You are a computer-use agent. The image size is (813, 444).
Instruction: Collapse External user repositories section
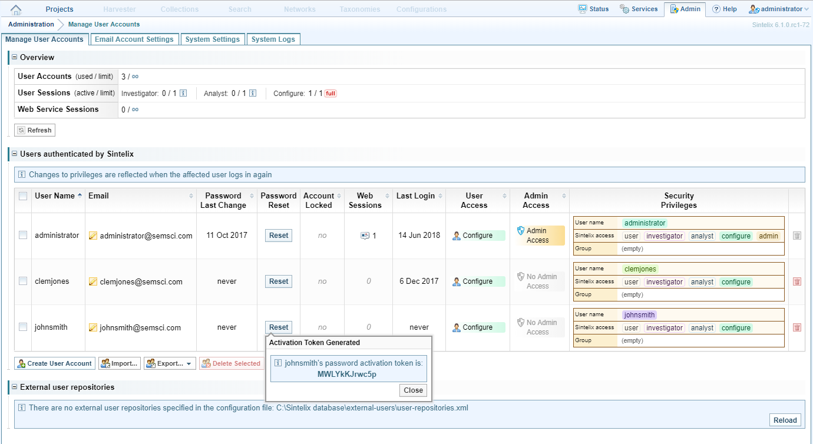[15, 387]
